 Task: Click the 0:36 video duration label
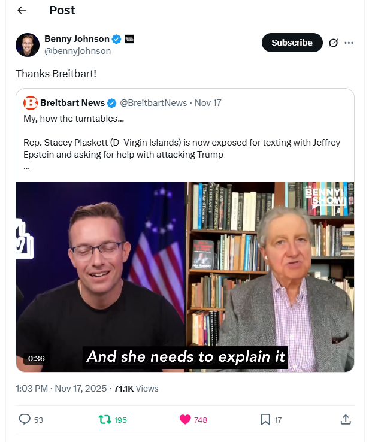click(x=37, y=359)
